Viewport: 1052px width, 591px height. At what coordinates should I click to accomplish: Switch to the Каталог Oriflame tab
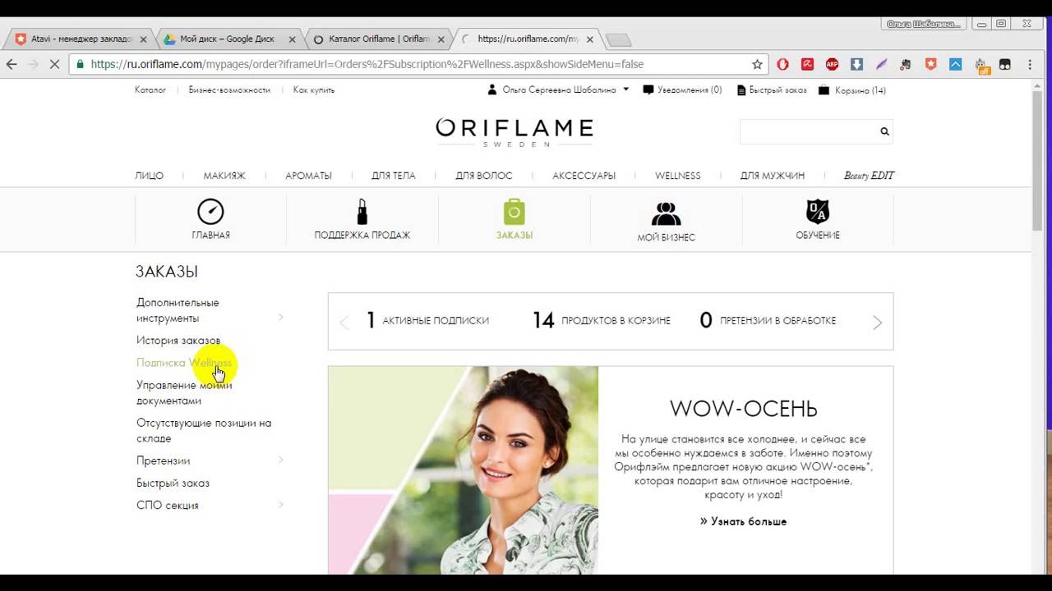tap(380, 39)
